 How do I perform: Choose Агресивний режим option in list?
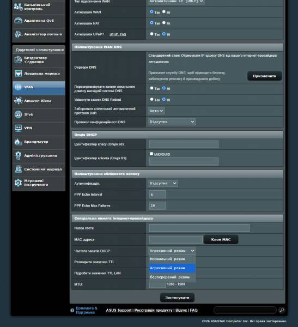click(x=172, y=268)
